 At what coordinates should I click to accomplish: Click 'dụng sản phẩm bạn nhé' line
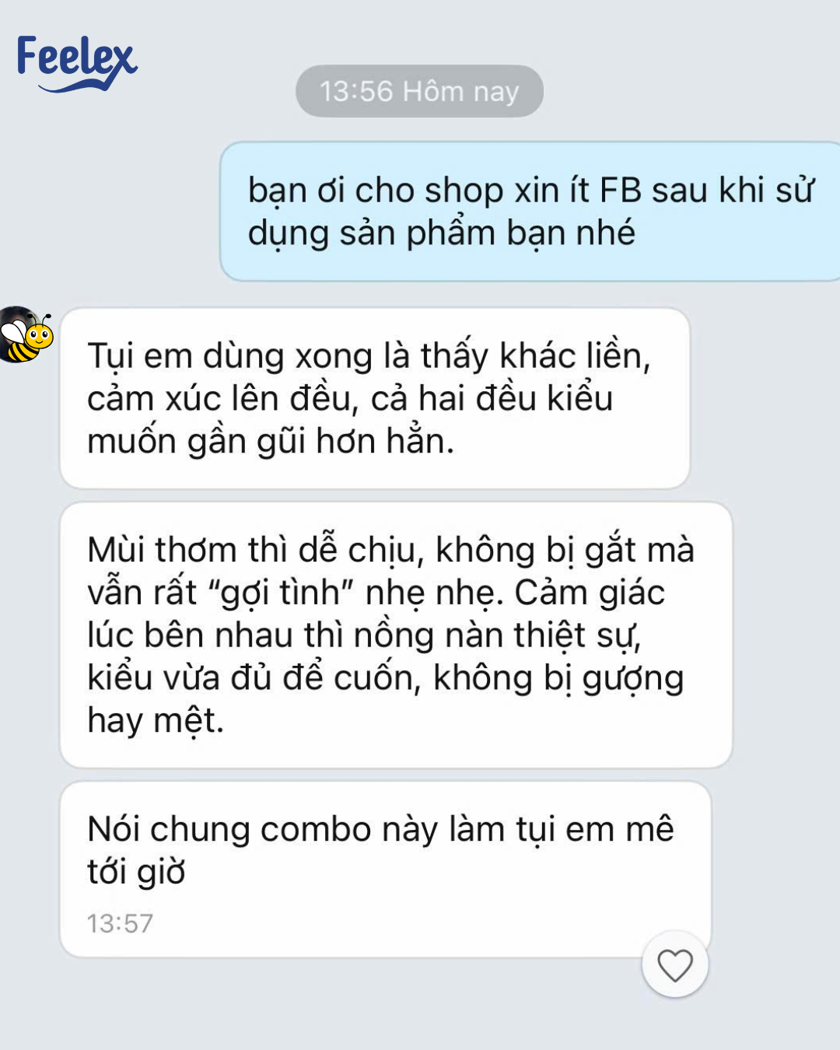(x=441, y=233)
